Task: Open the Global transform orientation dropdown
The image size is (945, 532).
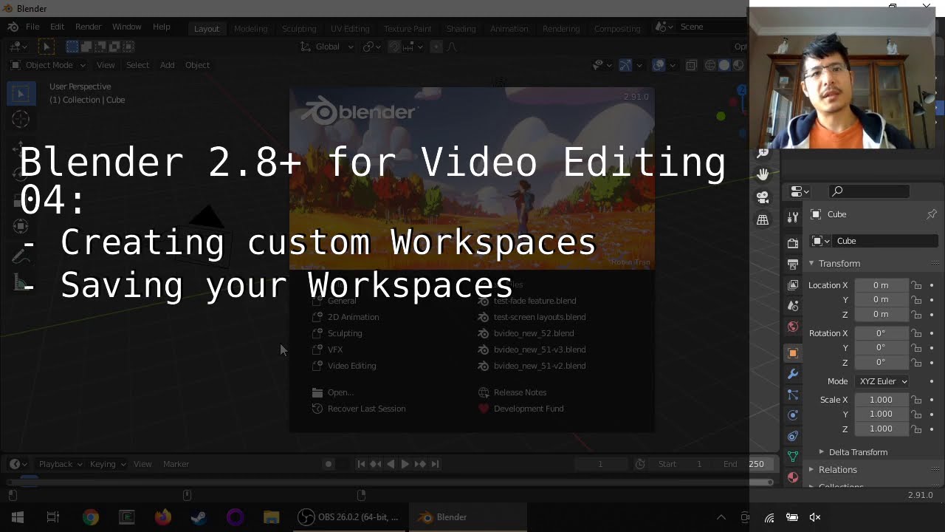Action: tap(328, 47)
